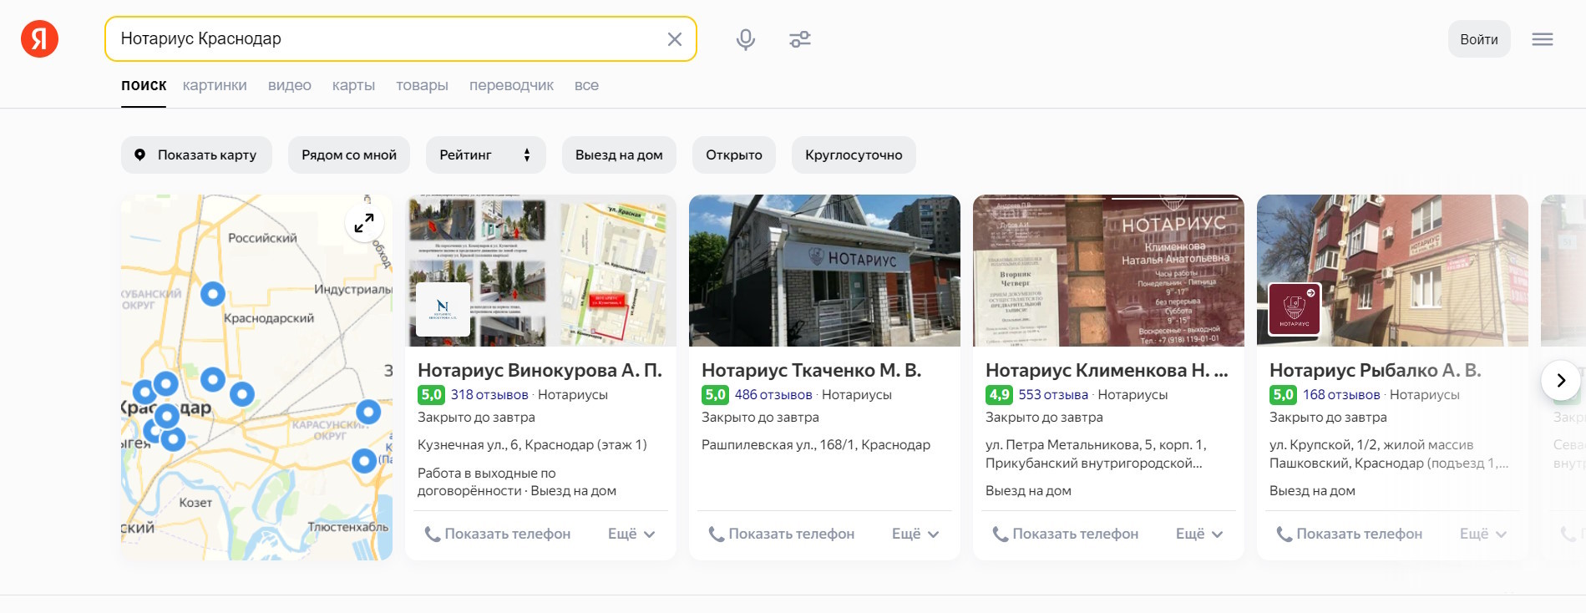This screenshot has height=613, width=1586.
Task: Open the 553 отзыва reviews link
Action: [x=1053, y=395]
